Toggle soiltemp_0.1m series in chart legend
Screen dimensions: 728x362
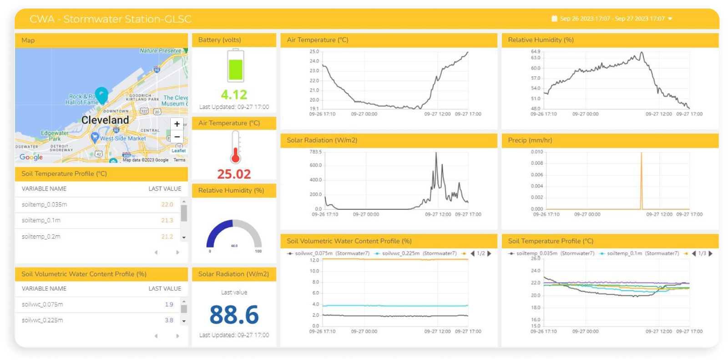click(x=639, y=253)
